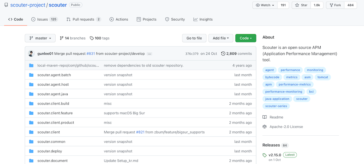Click gunlee01's avatar thumbnail
This screenshot has height=164, width=364.
tap(31, 54)
